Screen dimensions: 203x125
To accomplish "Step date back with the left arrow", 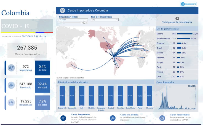I will 84,23.
